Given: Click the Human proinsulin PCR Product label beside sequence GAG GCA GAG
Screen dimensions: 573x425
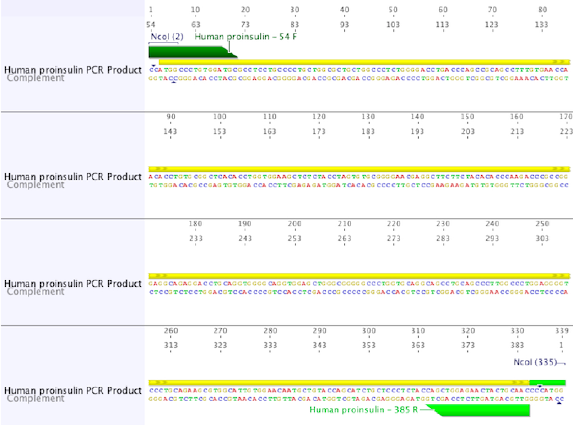Looking at the screenshot, I should [73, 284].
